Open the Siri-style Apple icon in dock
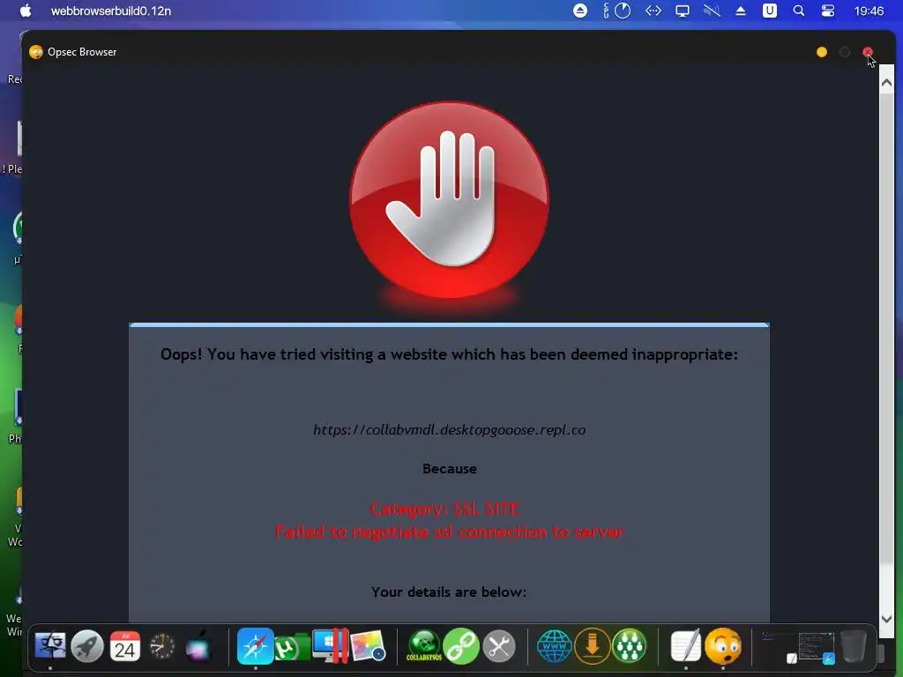The height and width of the screenshot is (677, 903). click(198, 646)
